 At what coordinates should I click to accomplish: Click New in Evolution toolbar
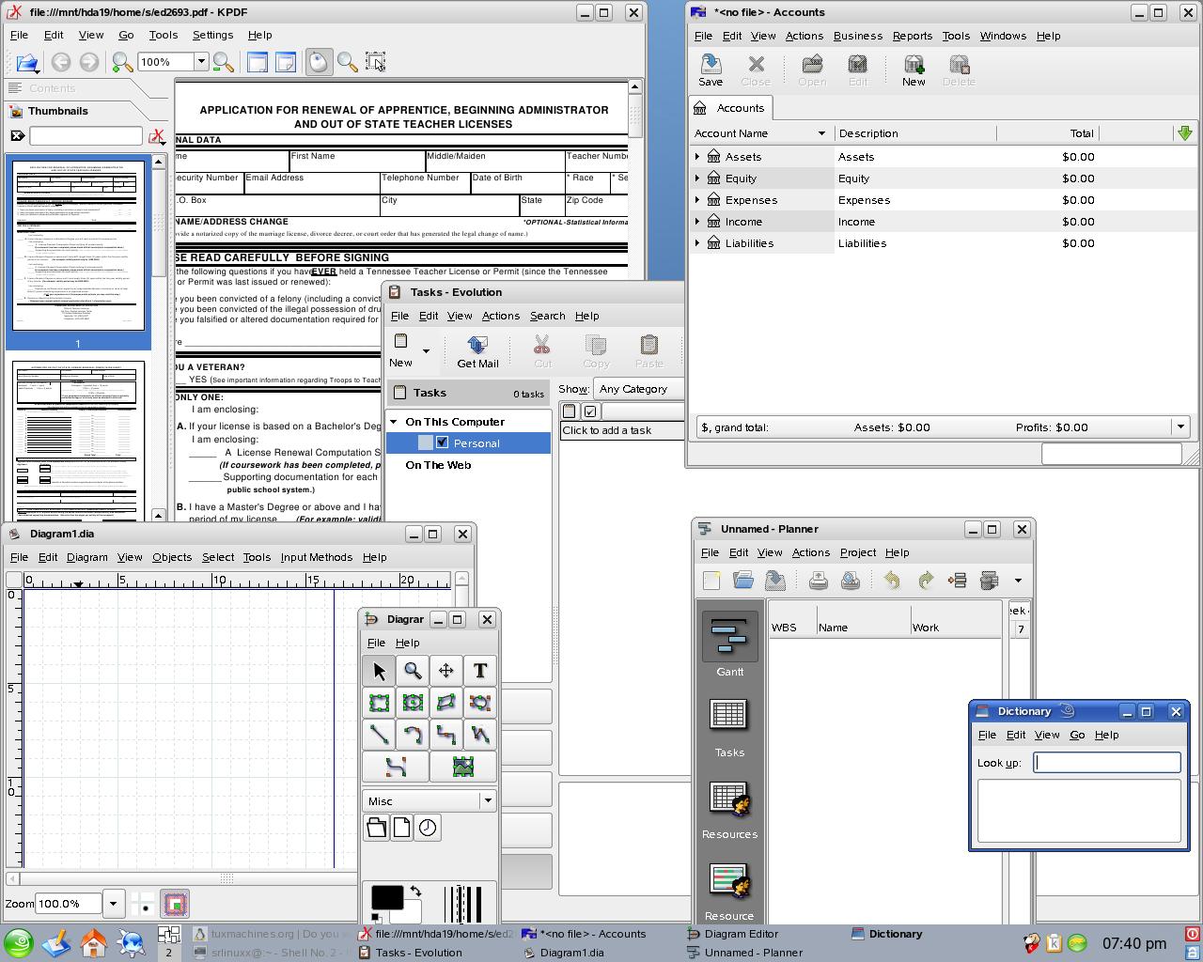(x=401, y=350)
